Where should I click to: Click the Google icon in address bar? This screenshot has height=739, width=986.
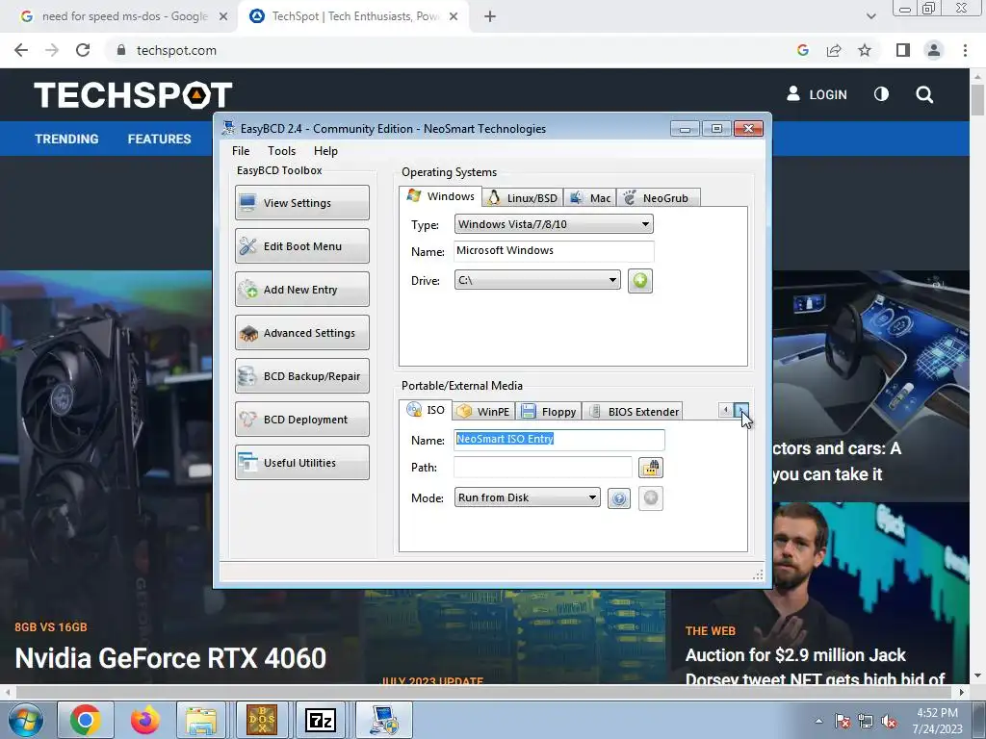pos(803,50)
